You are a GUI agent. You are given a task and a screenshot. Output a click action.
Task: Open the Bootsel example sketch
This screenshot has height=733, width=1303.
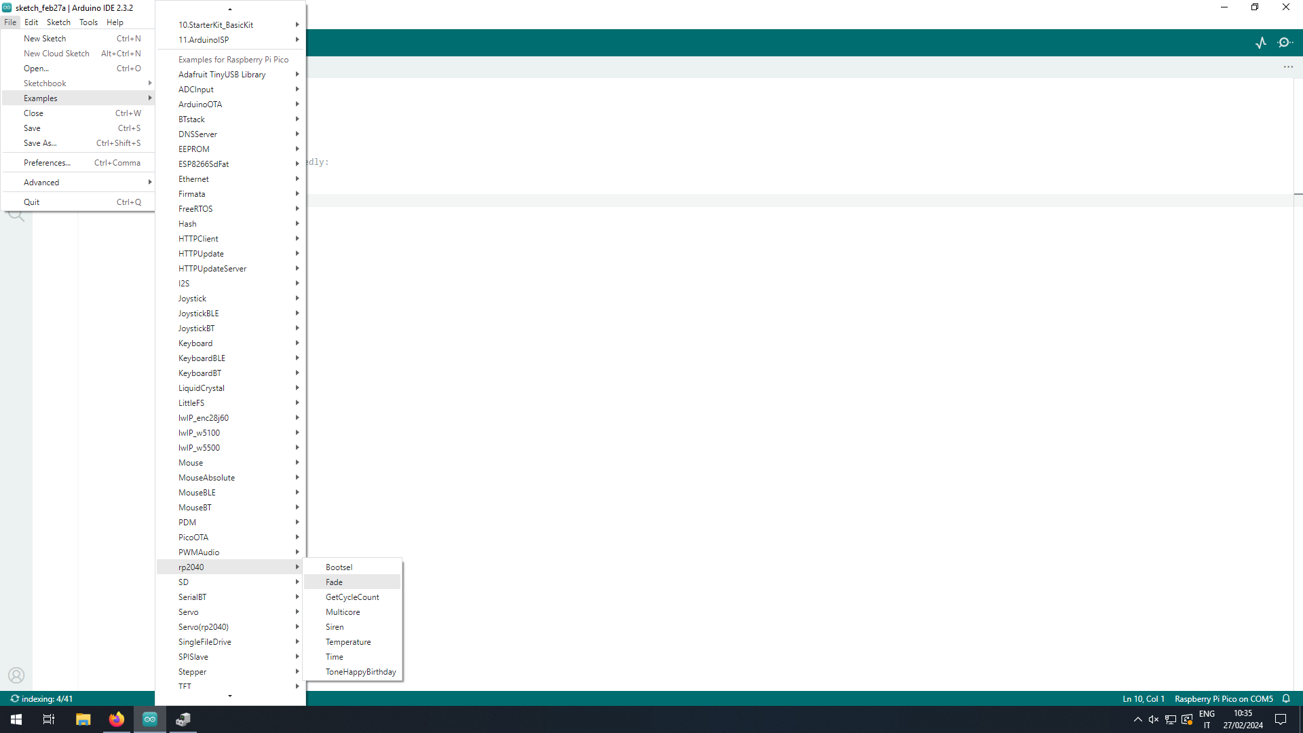coord(352,567)
